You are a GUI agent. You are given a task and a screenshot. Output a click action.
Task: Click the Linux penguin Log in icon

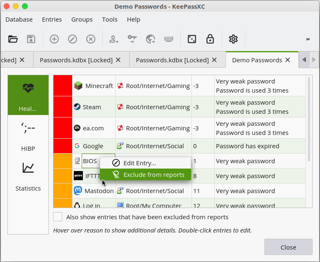tap(77, 205)
